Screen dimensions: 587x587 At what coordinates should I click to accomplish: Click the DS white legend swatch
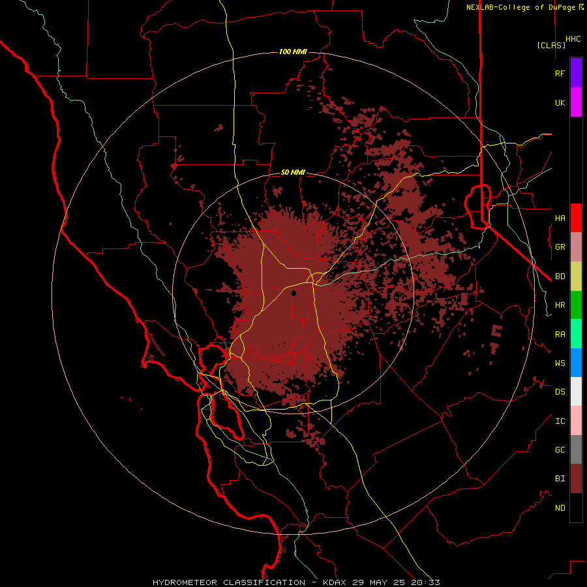pos(576,391)
